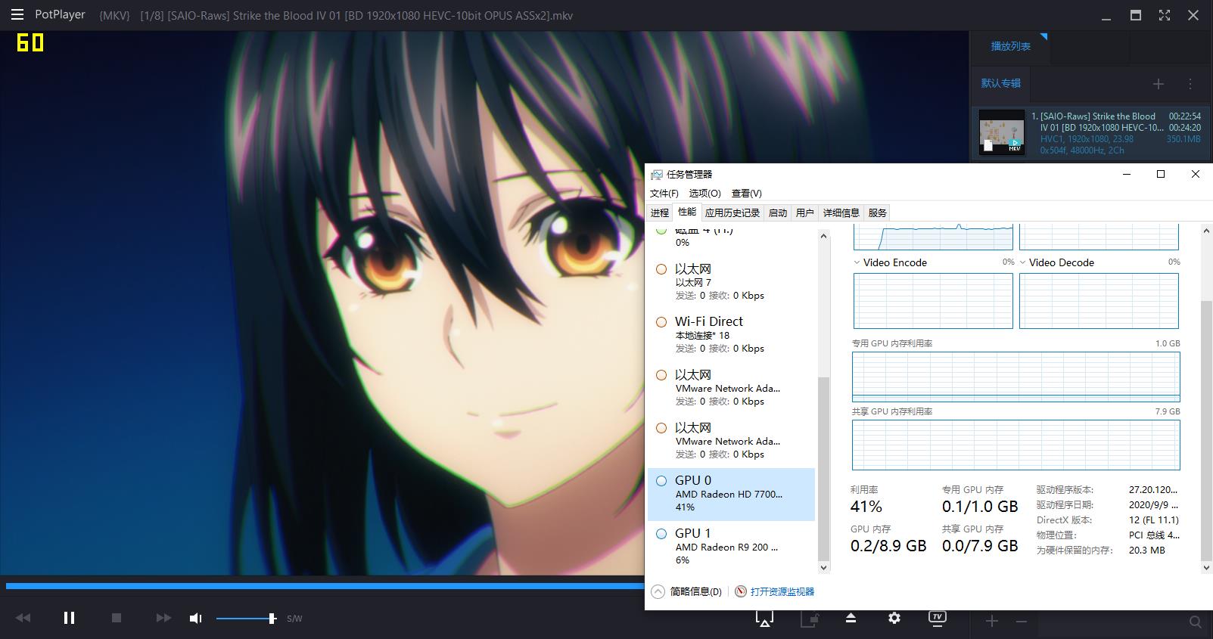This screenshot has height=639, width=1213.
Task: Pause the video playback
Action: coord(69,618)
